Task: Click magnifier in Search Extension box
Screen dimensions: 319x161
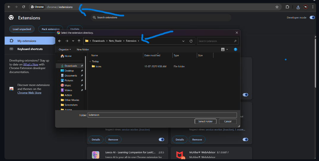Action: [235, 41]
